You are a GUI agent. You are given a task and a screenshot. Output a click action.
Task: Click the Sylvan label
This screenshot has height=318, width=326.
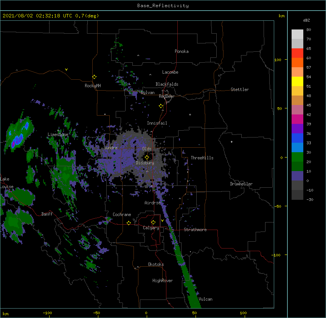pos(147,93)
